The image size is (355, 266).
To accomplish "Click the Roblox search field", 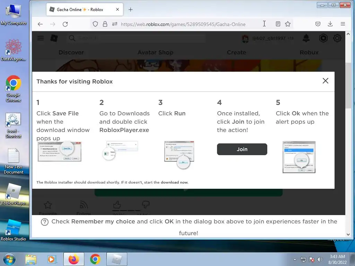I will click(x=137, y=38).
